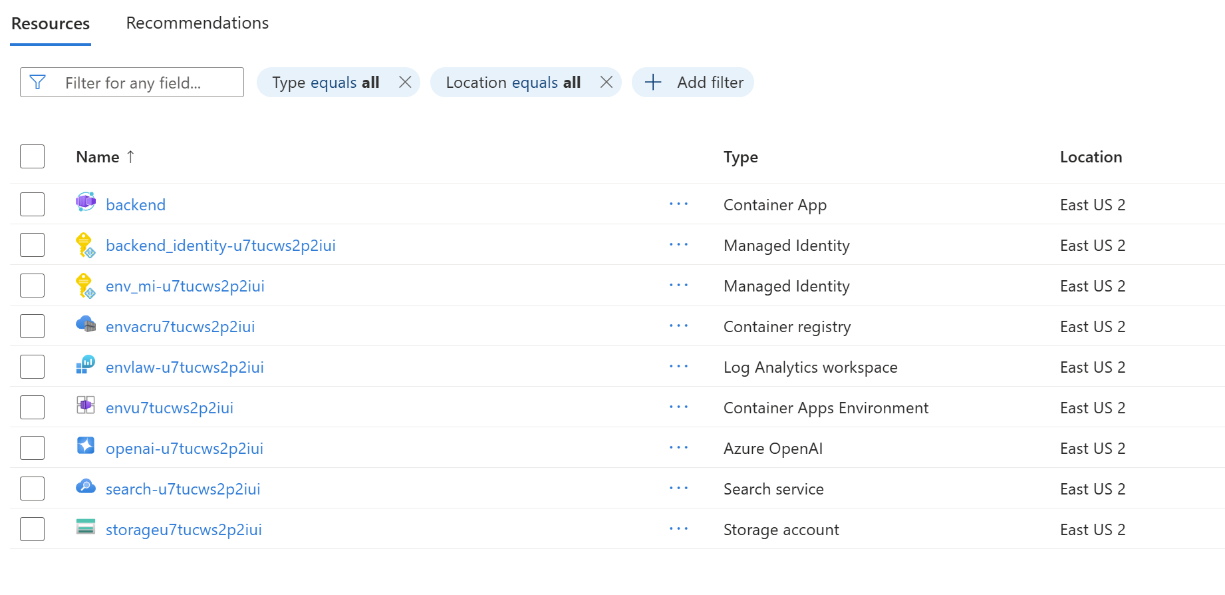Click the envu7tucws2p2iui Container Apps Environment icon
The width and height of the screenshot is (1225, 595).
point(86,405)
